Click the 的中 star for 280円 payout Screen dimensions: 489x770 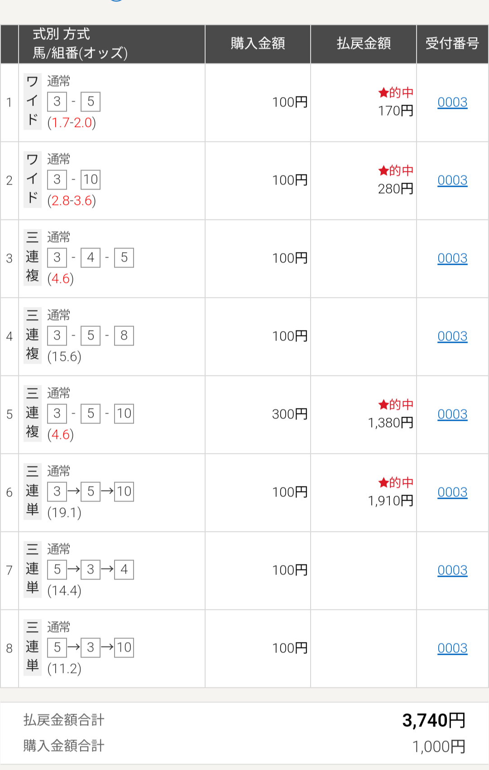(x=384, y=171)
